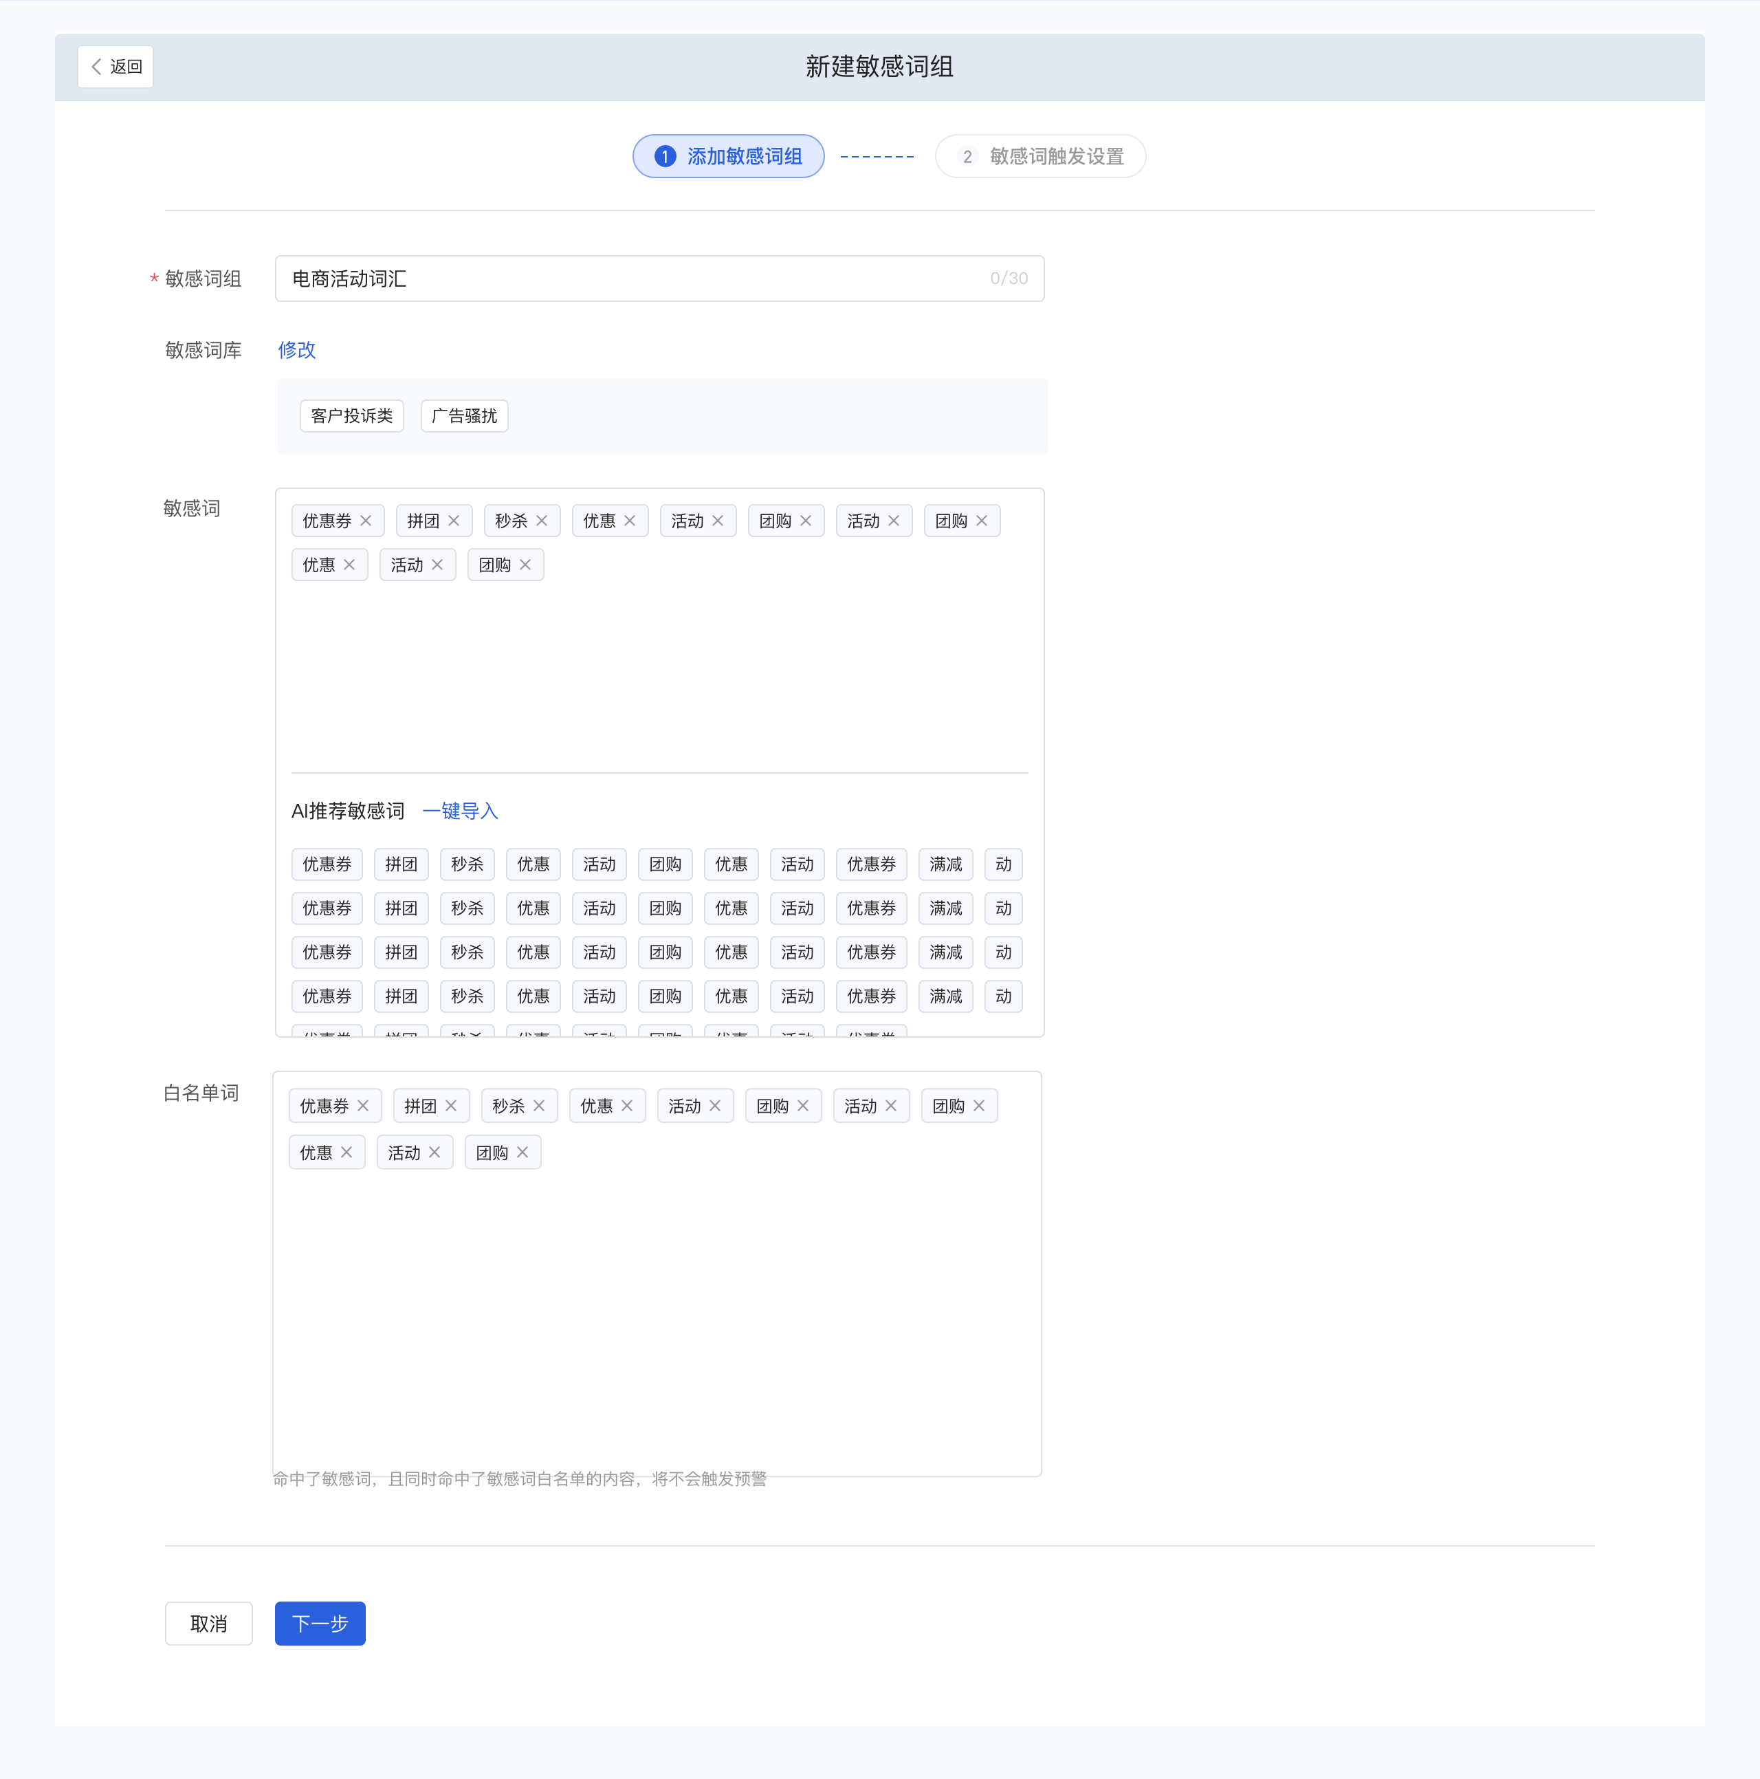1760x1779 pixels.
Task: Remove 秒杀 from the 白名单词 box
Action: [x=540, y=1106]
